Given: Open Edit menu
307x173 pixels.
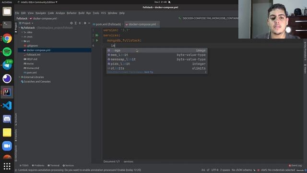Looking at the screenshot, I should [x=24, y=13].
